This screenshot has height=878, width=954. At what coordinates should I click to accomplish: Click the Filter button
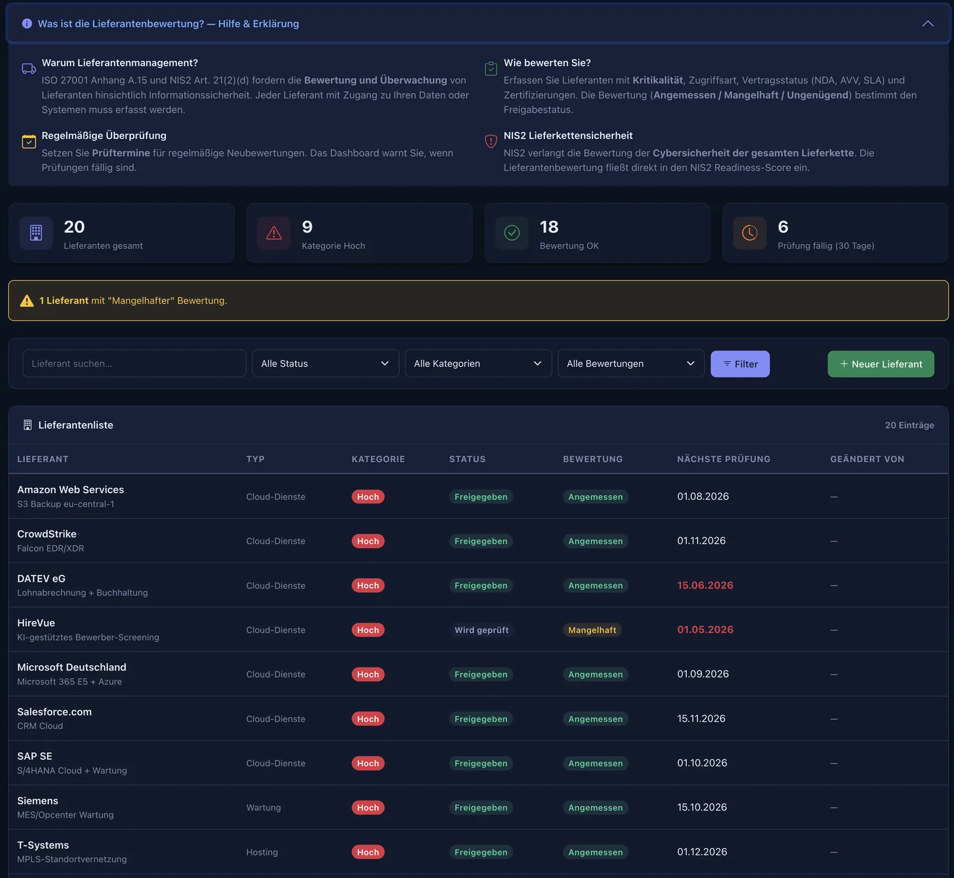(740, 364)
